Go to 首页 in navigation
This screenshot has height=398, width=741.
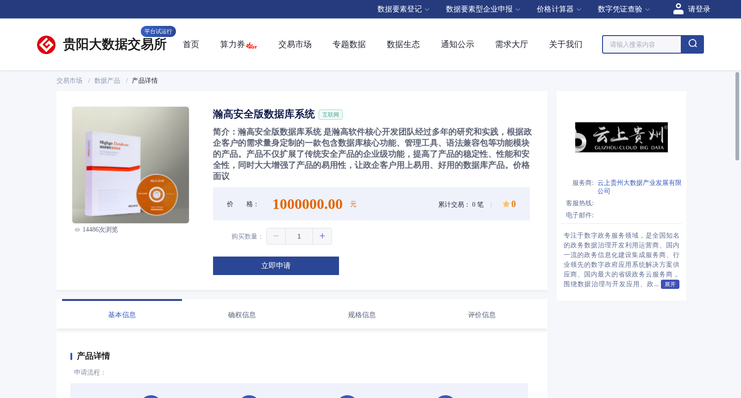pyautogui.click(x=191, y=44)
